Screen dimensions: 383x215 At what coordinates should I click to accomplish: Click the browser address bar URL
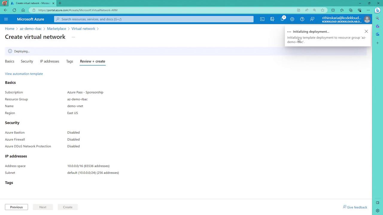click(78, 10)
